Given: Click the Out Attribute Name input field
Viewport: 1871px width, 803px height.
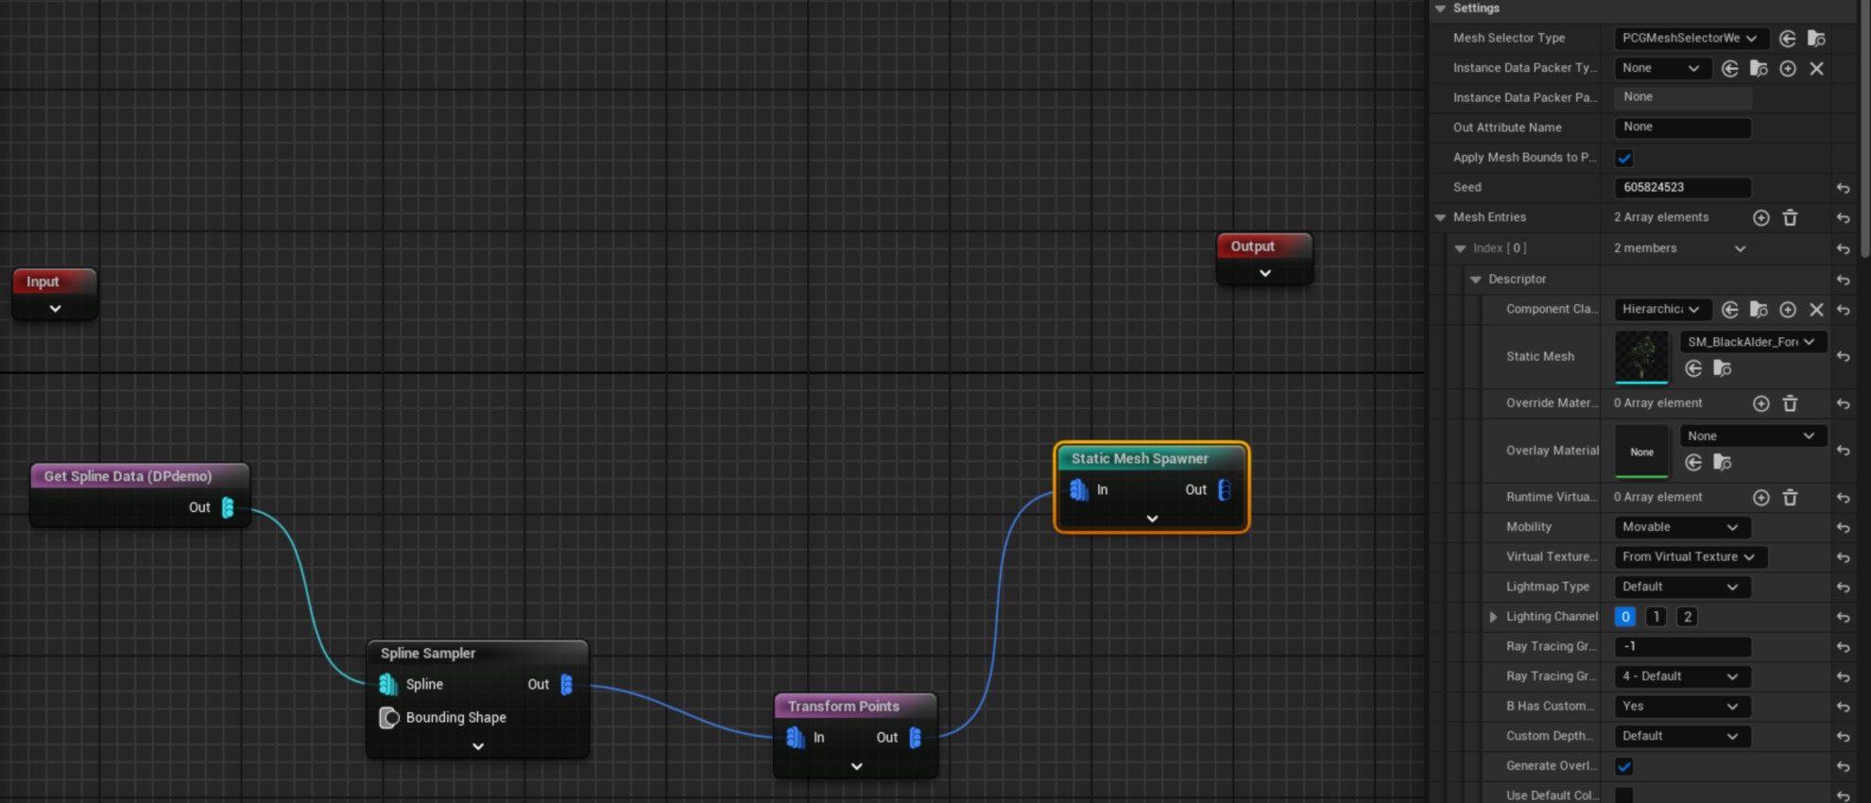Looking at the screenshot, I should [1682, 128].
